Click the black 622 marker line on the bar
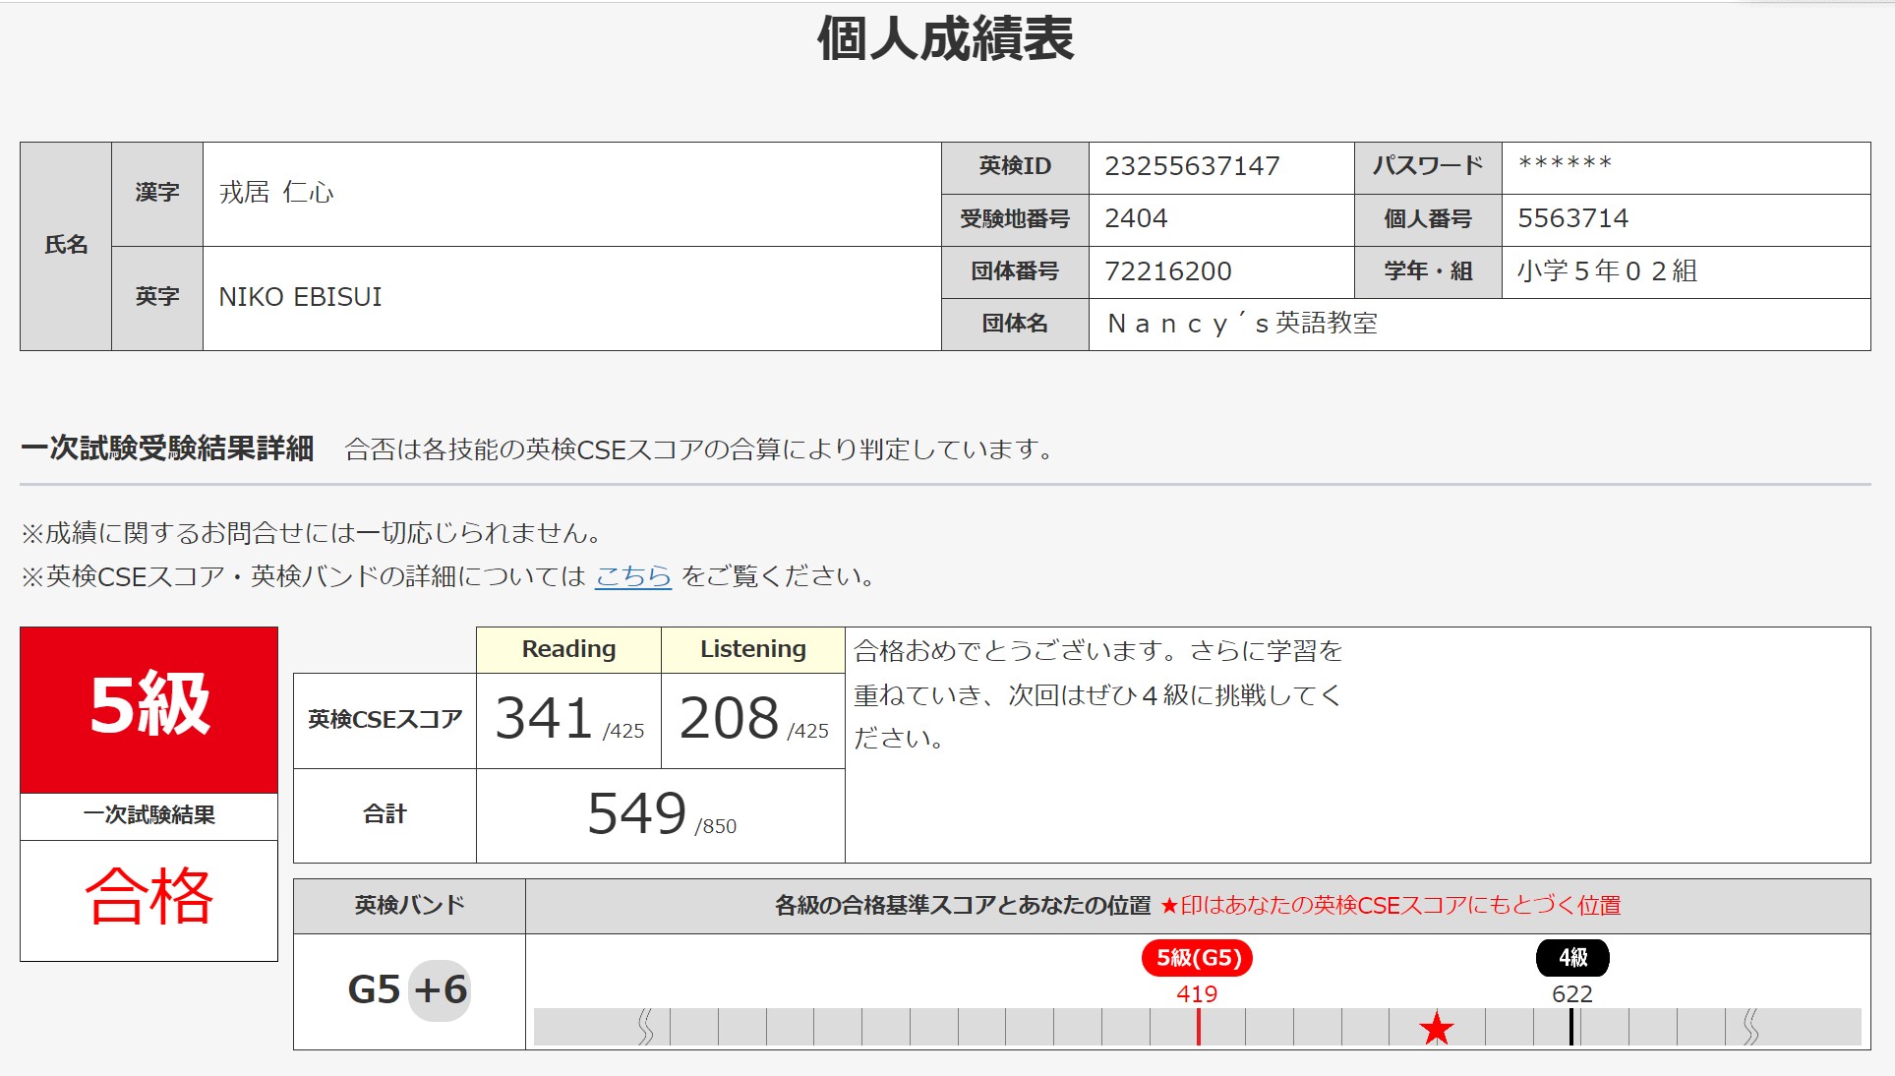The image size is (1895, 1076). [1571, 1027]
